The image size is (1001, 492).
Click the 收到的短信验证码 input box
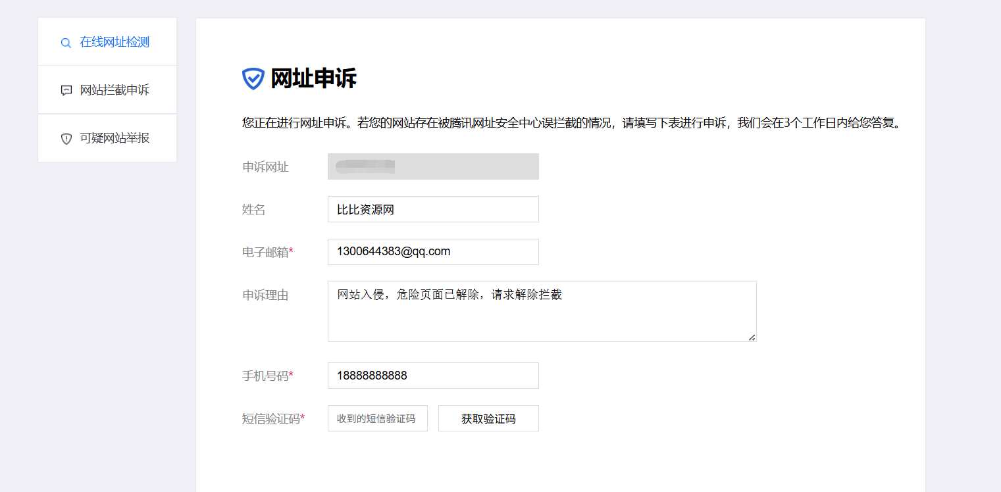tap(377, 418)
